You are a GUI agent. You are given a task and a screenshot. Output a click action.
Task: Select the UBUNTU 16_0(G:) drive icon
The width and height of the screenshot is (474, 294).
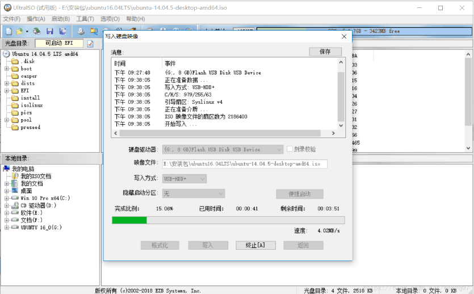coord(15,227)
